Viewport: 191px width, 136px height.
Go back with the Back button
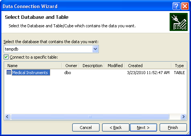point(116,128)
